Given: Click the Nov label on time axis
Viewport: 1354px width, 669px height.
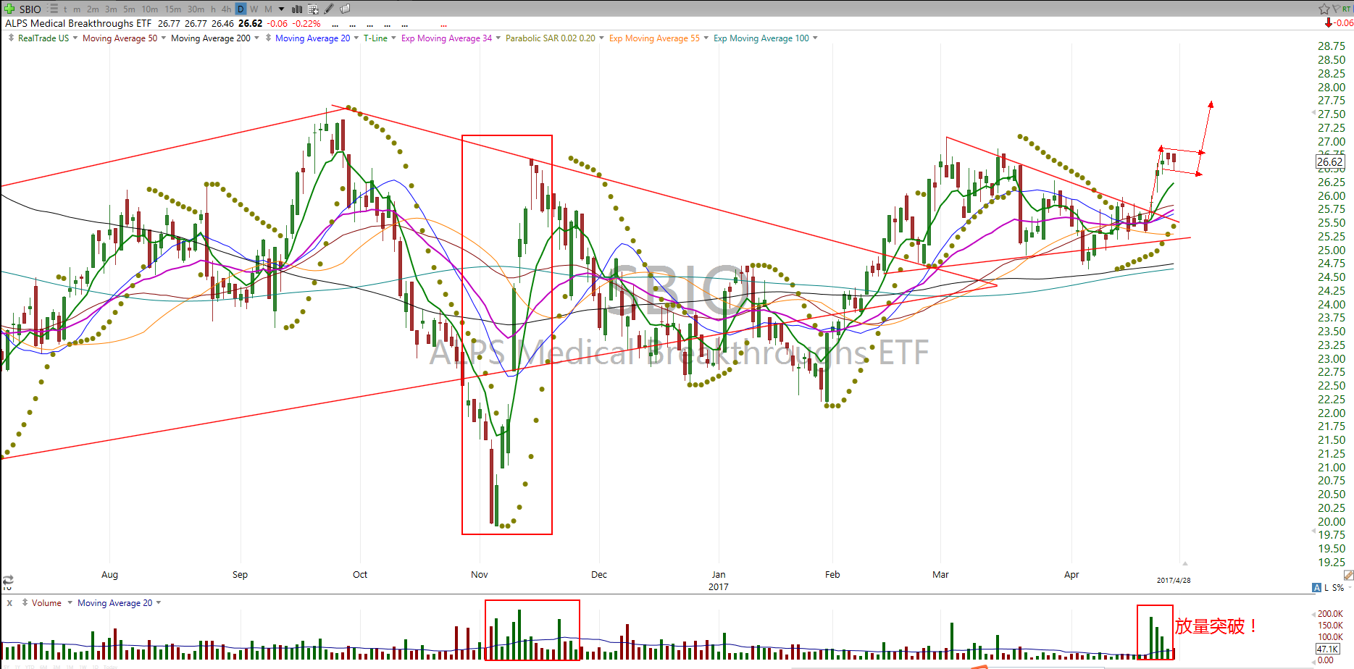Looking at the screenshot, I should tap(480, 574).
